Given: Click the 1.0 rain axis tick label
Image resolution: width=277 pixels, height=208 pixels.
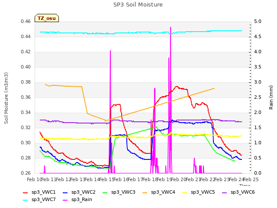Looking at the screenshot, I should tap(258, 143).
